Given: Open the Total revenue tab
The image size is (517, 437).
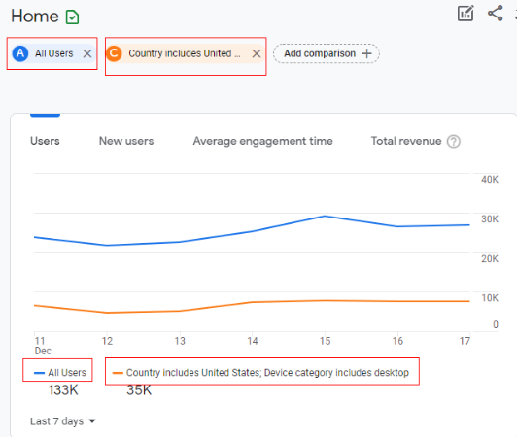Looking at the screenshot, I should 406,141.
